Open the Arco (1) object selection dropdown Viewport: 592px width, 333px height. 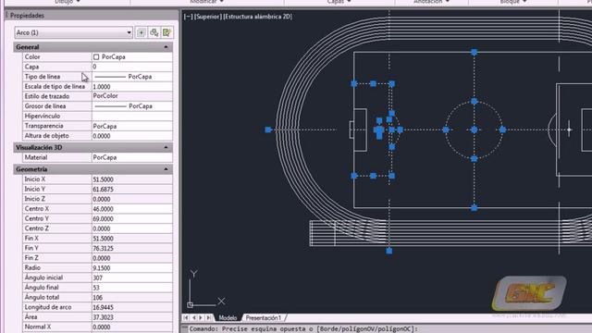tap(74, 32)
